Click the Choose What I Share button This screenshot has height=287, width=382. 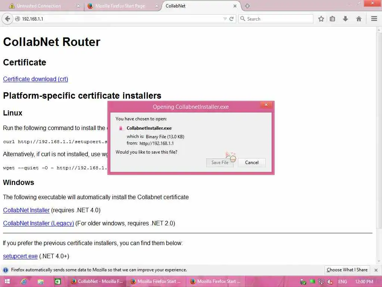coord(347,270)
